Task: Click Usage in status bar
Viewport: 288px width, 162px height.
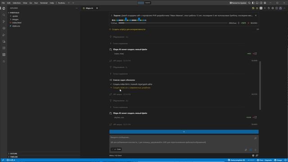Action: coord(278,160)
